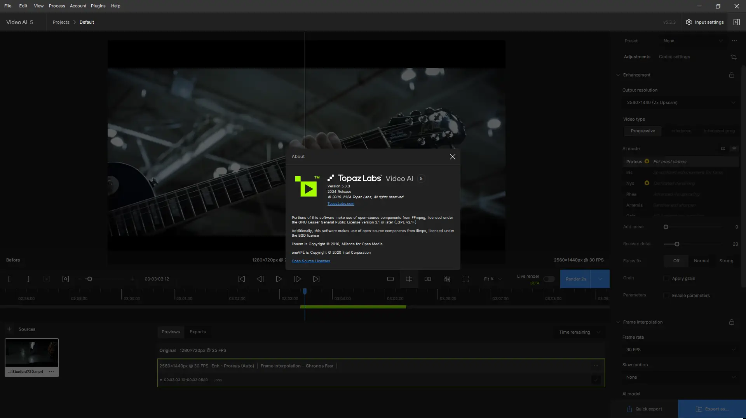Click the Open Source Licenses link
This screenshot has height=419, width=746.
[310, 261]
